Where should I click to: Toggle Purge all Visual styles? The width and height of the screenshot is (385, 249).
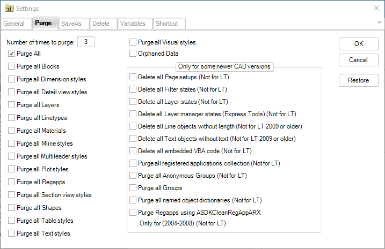(x=133, y=42)
